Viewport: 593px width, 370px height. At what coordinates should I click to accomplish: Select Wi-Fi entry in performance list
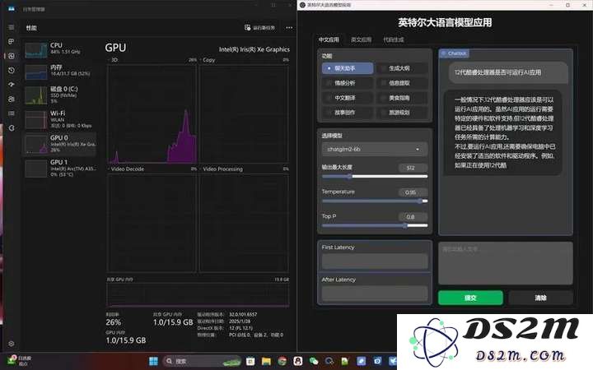click(60, 119)
